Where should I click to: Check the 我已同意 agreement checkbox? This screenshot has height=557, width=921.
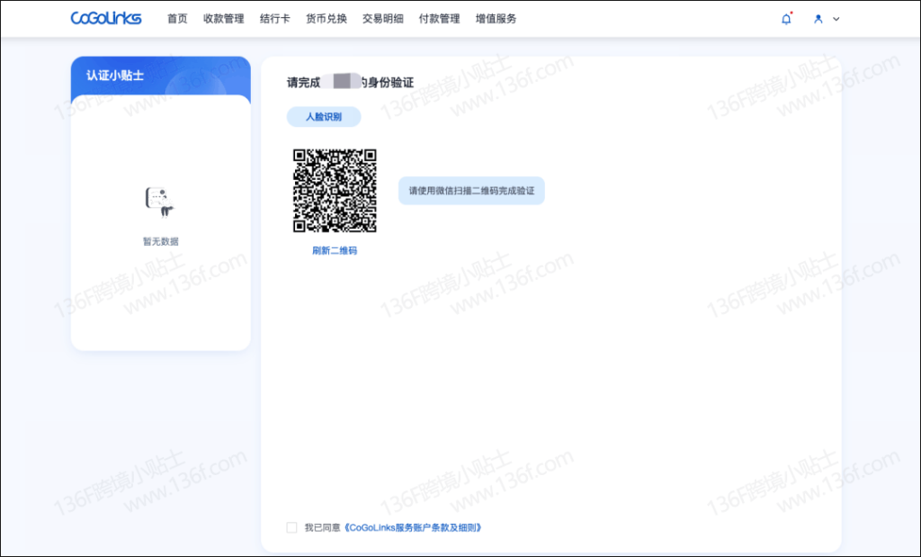[x=291, y=527]
